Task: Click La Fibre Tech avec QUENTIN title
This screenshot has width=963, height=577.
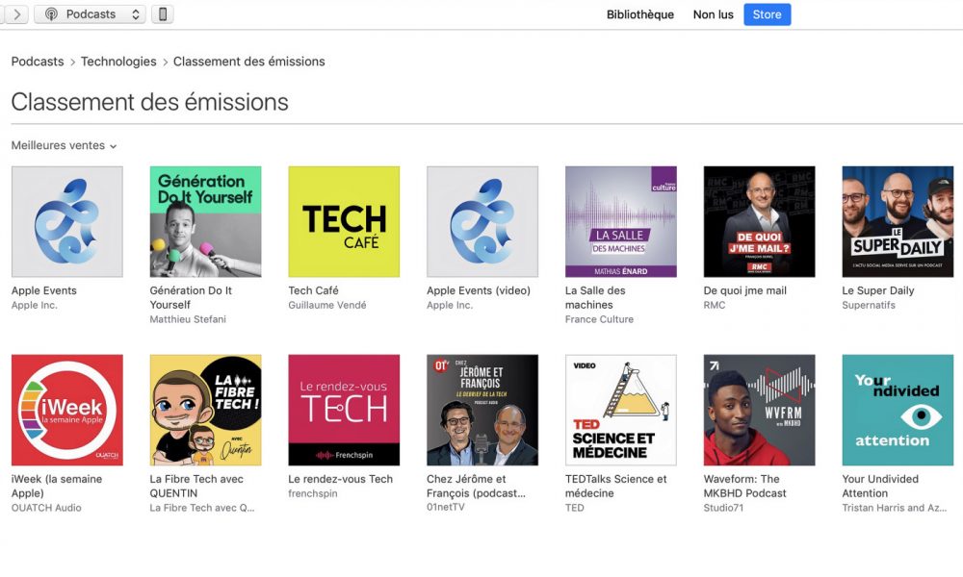Action: point(196,486)
